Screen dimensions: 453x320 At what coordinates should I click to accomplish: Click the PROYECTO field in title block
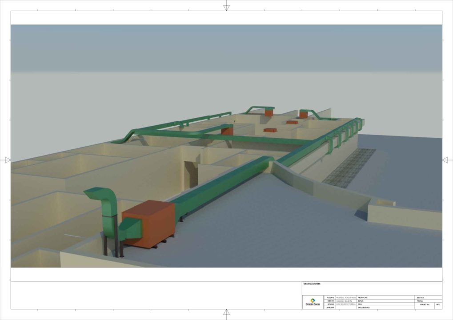point(385,297)
